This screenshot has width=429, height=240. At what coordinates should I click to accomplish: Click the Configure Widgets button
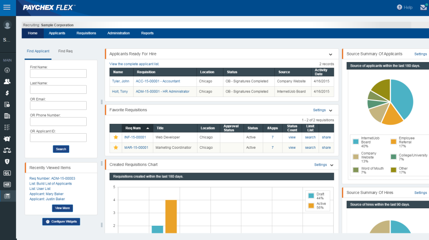pyautogui.click(x=61, y=222)
